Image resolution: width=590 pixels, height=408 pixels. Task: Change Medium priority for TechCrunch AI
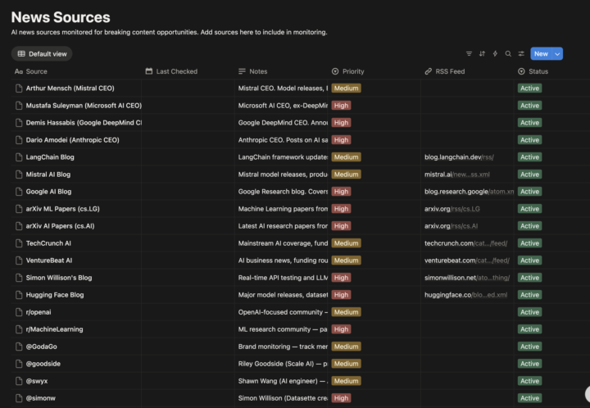point(346,243)
